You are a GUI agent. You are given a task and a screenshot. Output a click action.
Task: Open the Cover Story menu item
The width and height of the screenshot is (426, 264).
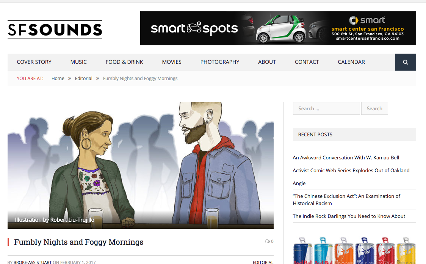point(34,62)
